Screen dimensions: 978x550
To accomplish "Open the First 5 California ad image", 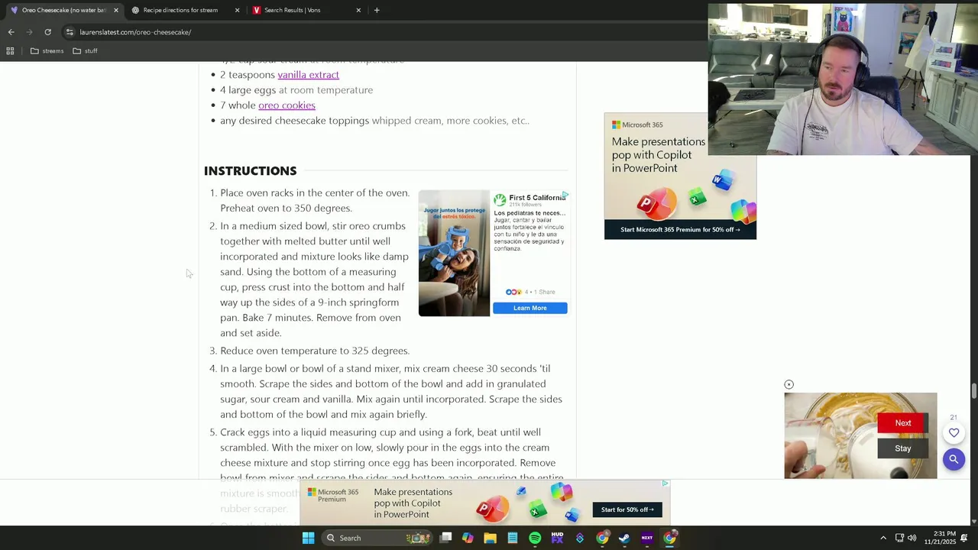I will pos(454,254).
